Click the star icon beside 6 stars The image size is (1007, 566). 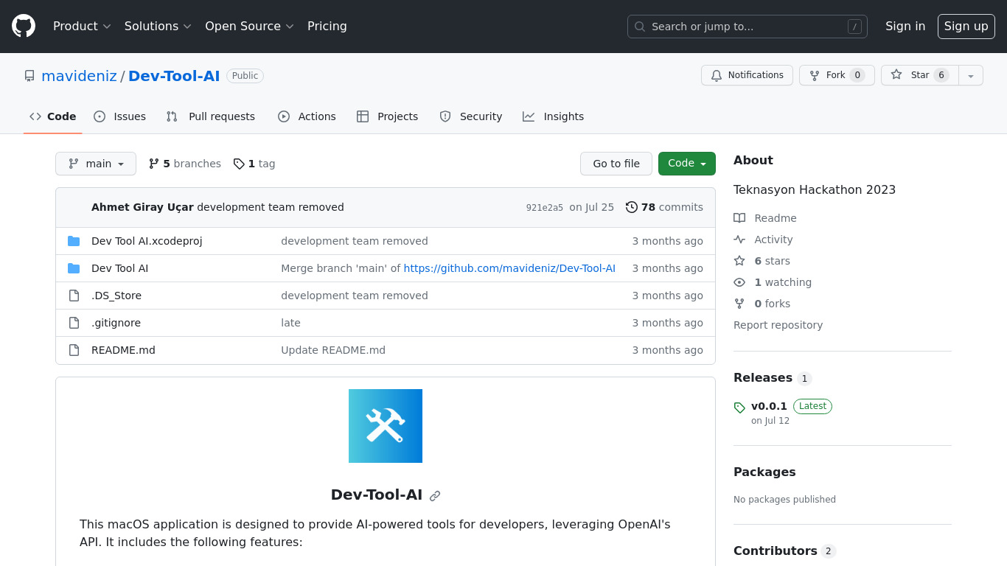pyautogui.click(x=739, y=261)
